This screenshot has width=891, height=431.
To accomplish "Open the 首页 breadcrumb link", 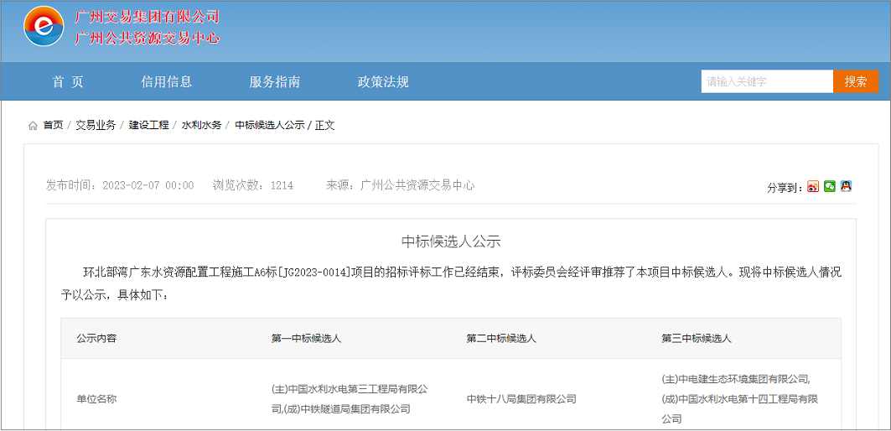I will click(53, 125).
